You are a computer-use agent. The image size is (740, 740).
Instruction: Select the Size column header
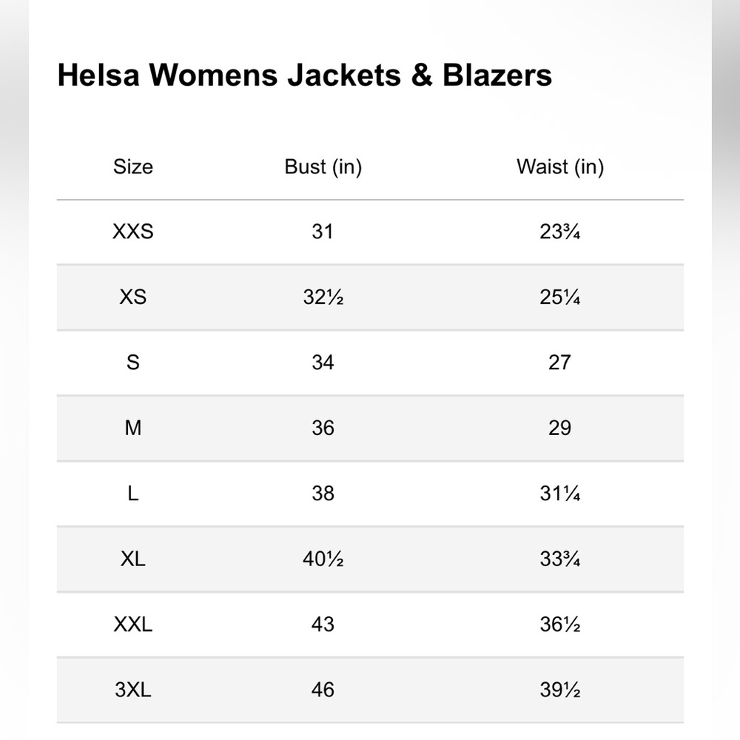[x=133, y=166]
